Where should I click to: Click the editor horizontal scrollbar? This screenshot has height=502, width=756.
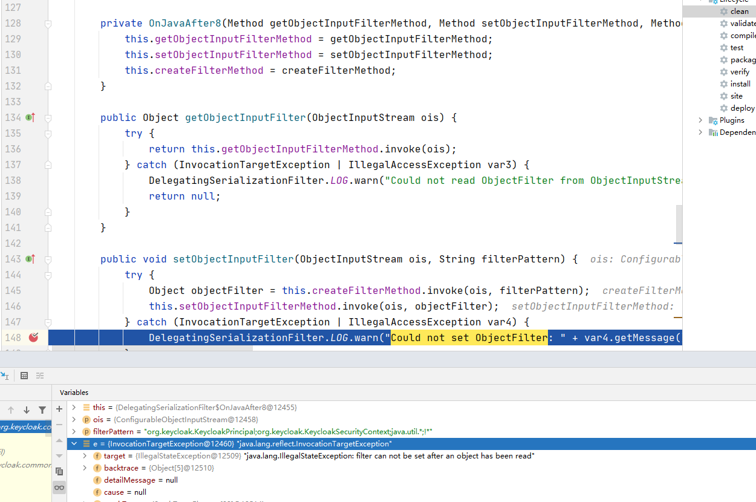tap(152, 348)
